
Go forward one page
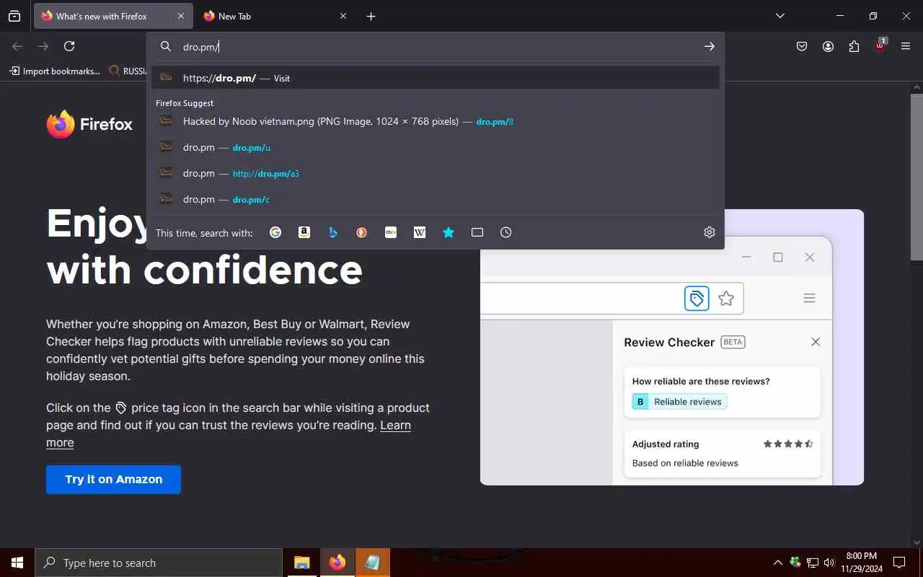(x=43, y=46)
